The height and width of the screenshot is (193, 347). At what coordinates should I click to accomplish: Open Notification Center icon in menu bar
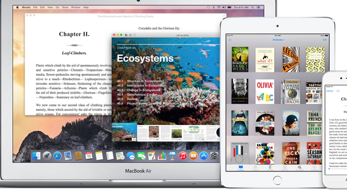(x=258, y=7)
